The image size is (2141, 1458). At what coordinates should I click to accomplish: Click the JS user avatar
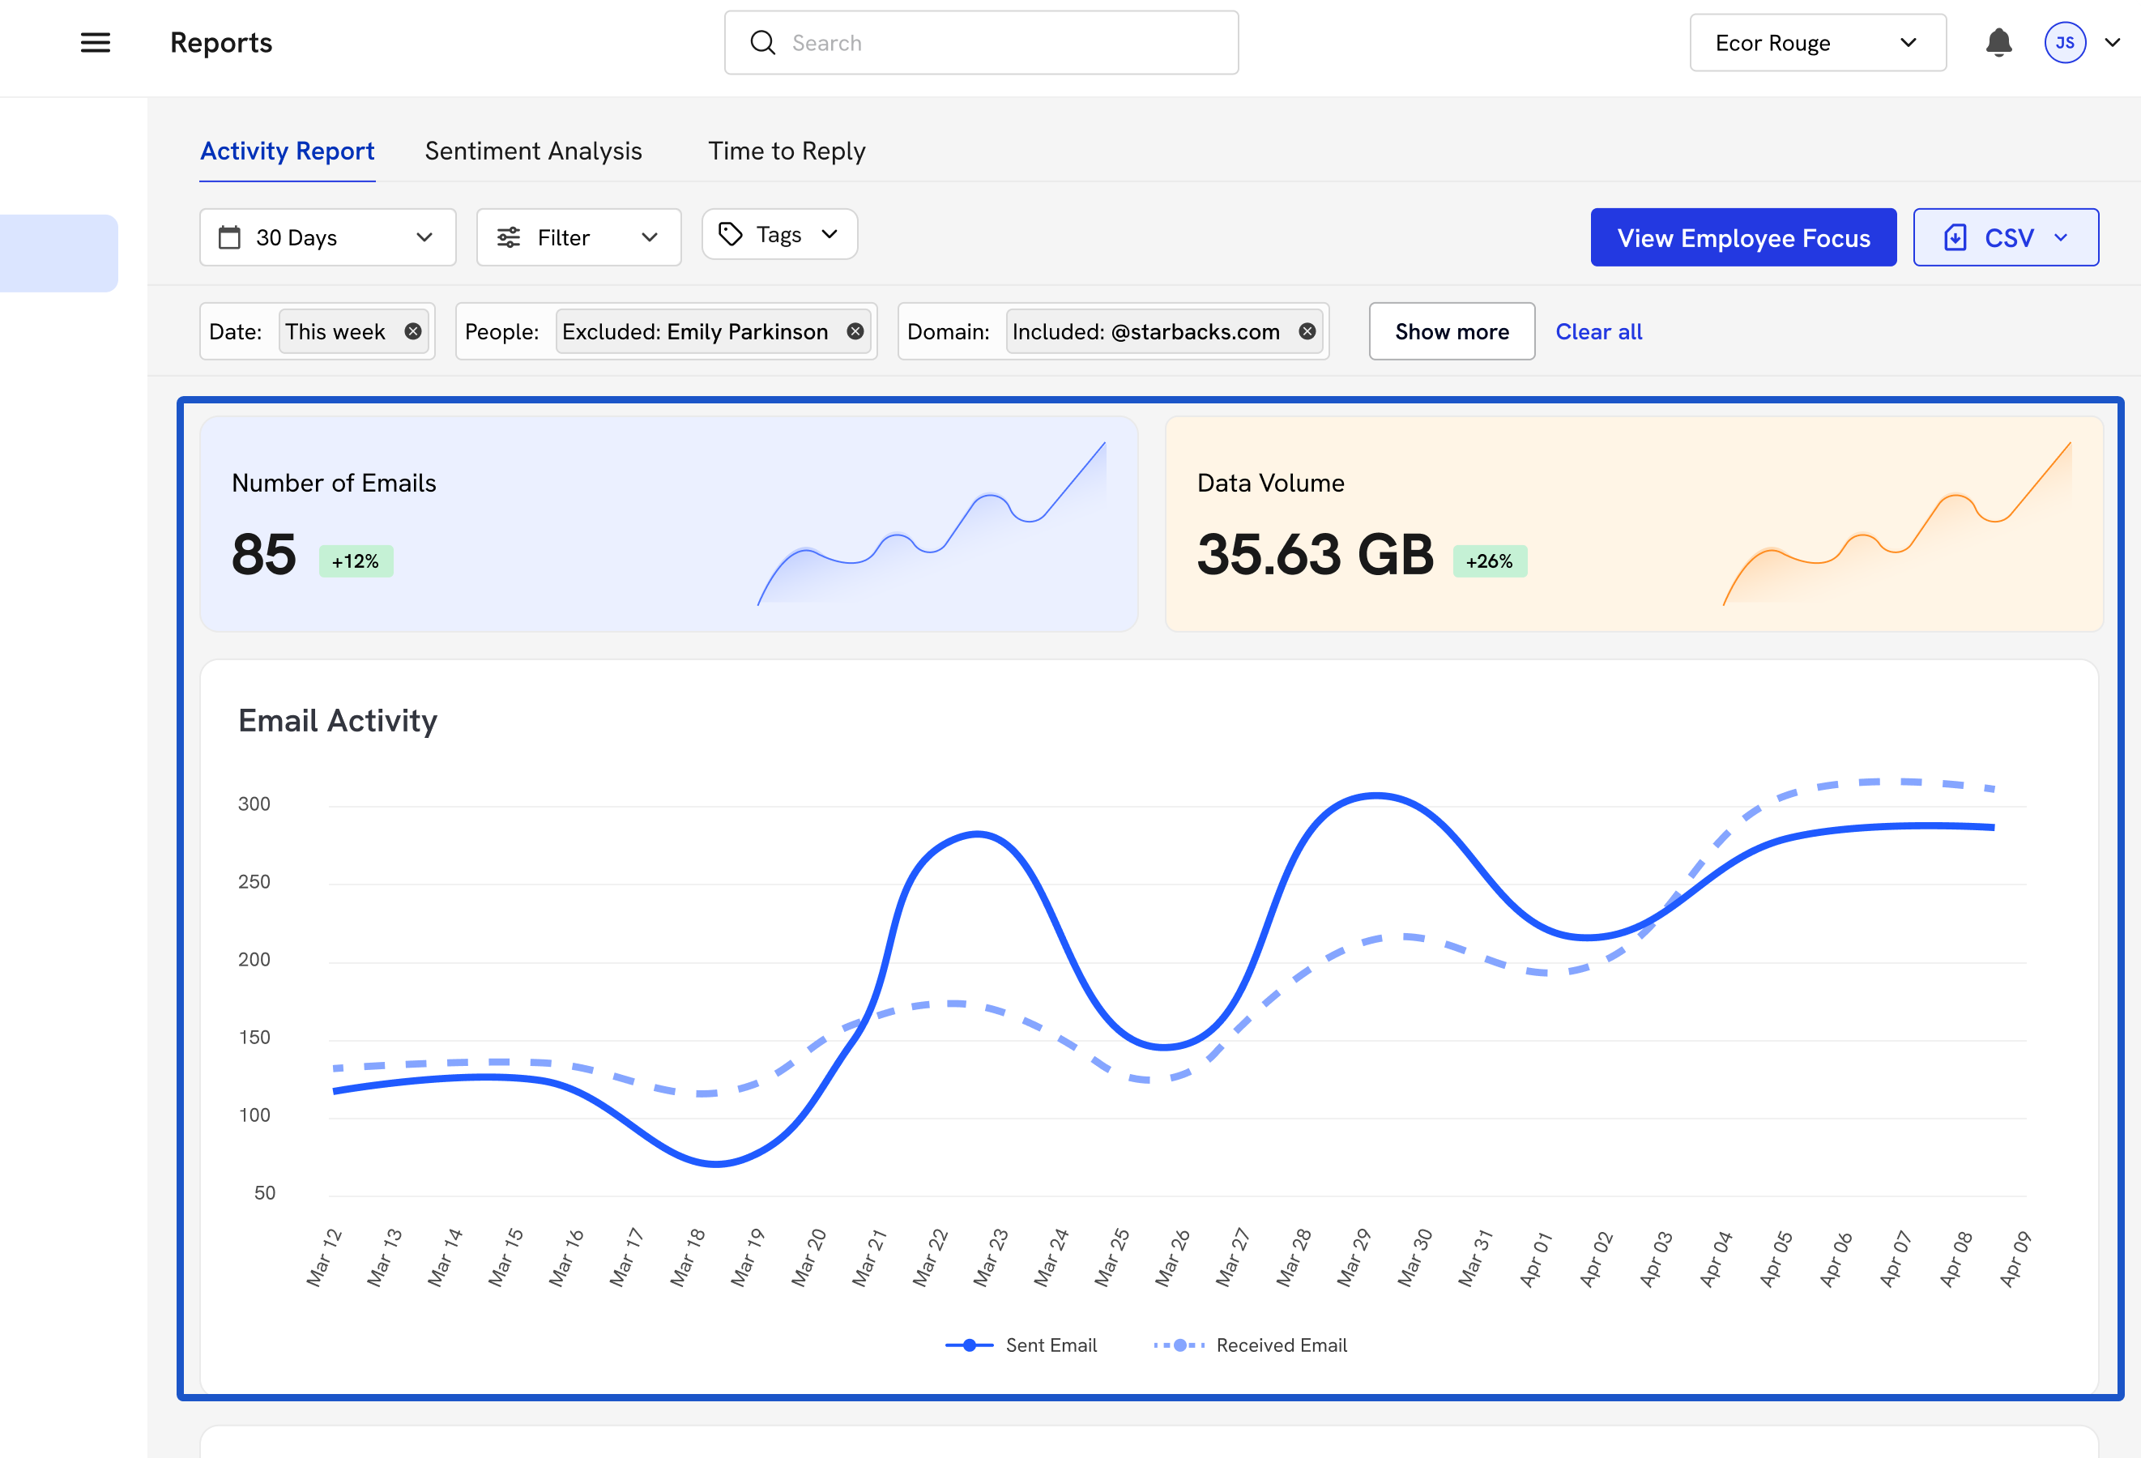click(x=2065, y=42)
